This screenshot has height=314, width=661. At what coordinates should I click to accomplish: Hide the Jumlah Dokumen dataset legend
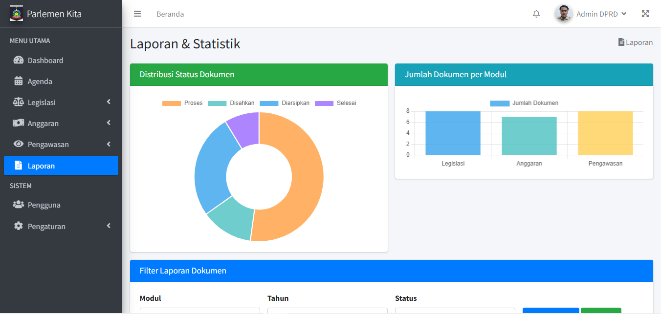pos(524,103)
